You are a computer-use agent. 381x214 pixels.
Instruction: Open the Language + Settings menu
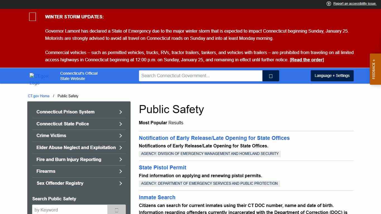(332, 76)
